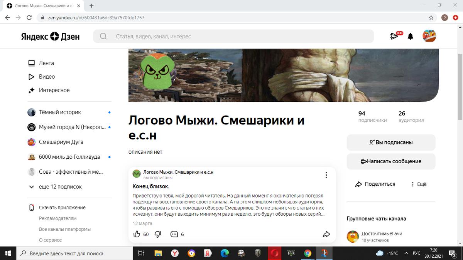Click the green channel avatar on banner
The width and height of the screenshot is (463, 260).
coord(157,71)
